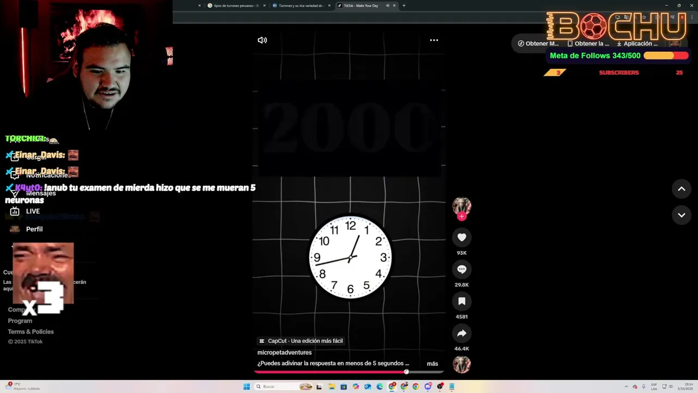This screenshot has width=698, height=393.
Task: Open the creator's avatar beside the video
Action: coord(462,206)
